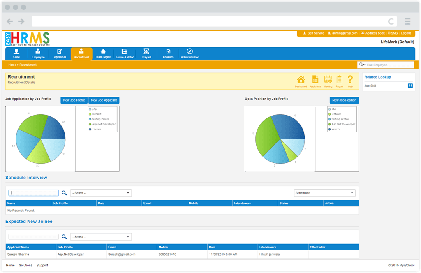The width and height of the screenshot is (421, 273).
Task: Open the Report clipboard icon
Action: (339, 81)
